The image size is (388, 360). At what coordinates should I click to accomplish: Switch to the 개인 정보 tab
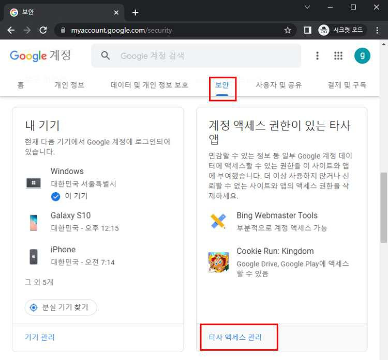tap(69, 85)
